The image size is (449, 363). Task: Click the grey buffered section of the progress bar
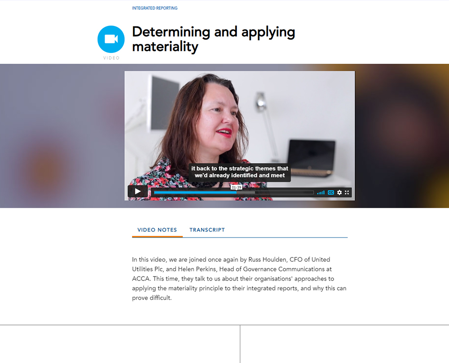tap(246, 193)
